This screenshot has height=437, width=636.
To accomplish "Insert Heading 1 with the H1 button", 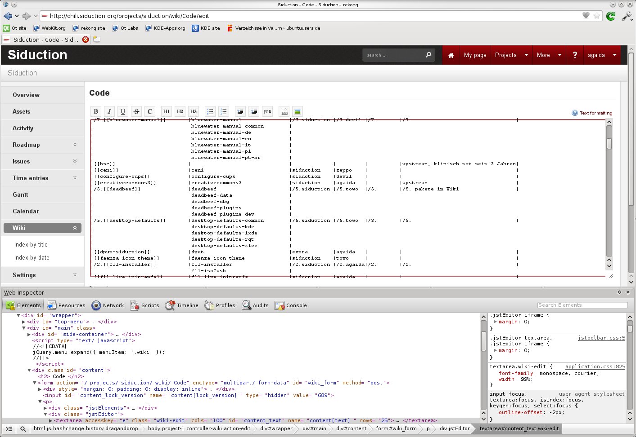I will 166,111.
